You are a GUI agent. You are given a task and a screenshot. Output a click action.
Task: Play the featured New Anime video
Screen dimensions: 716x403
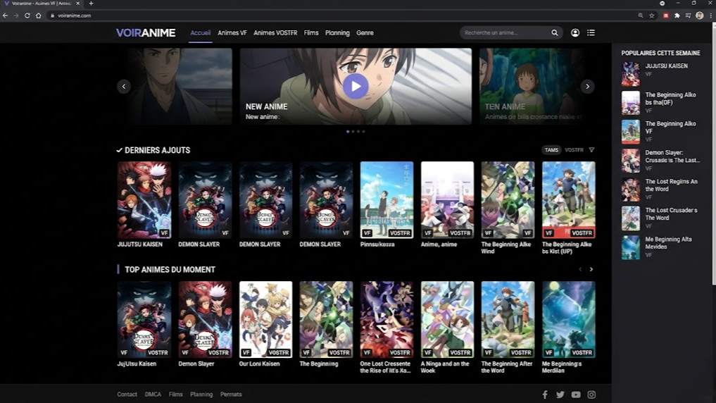pyautogui.click(x=356, y=86)
